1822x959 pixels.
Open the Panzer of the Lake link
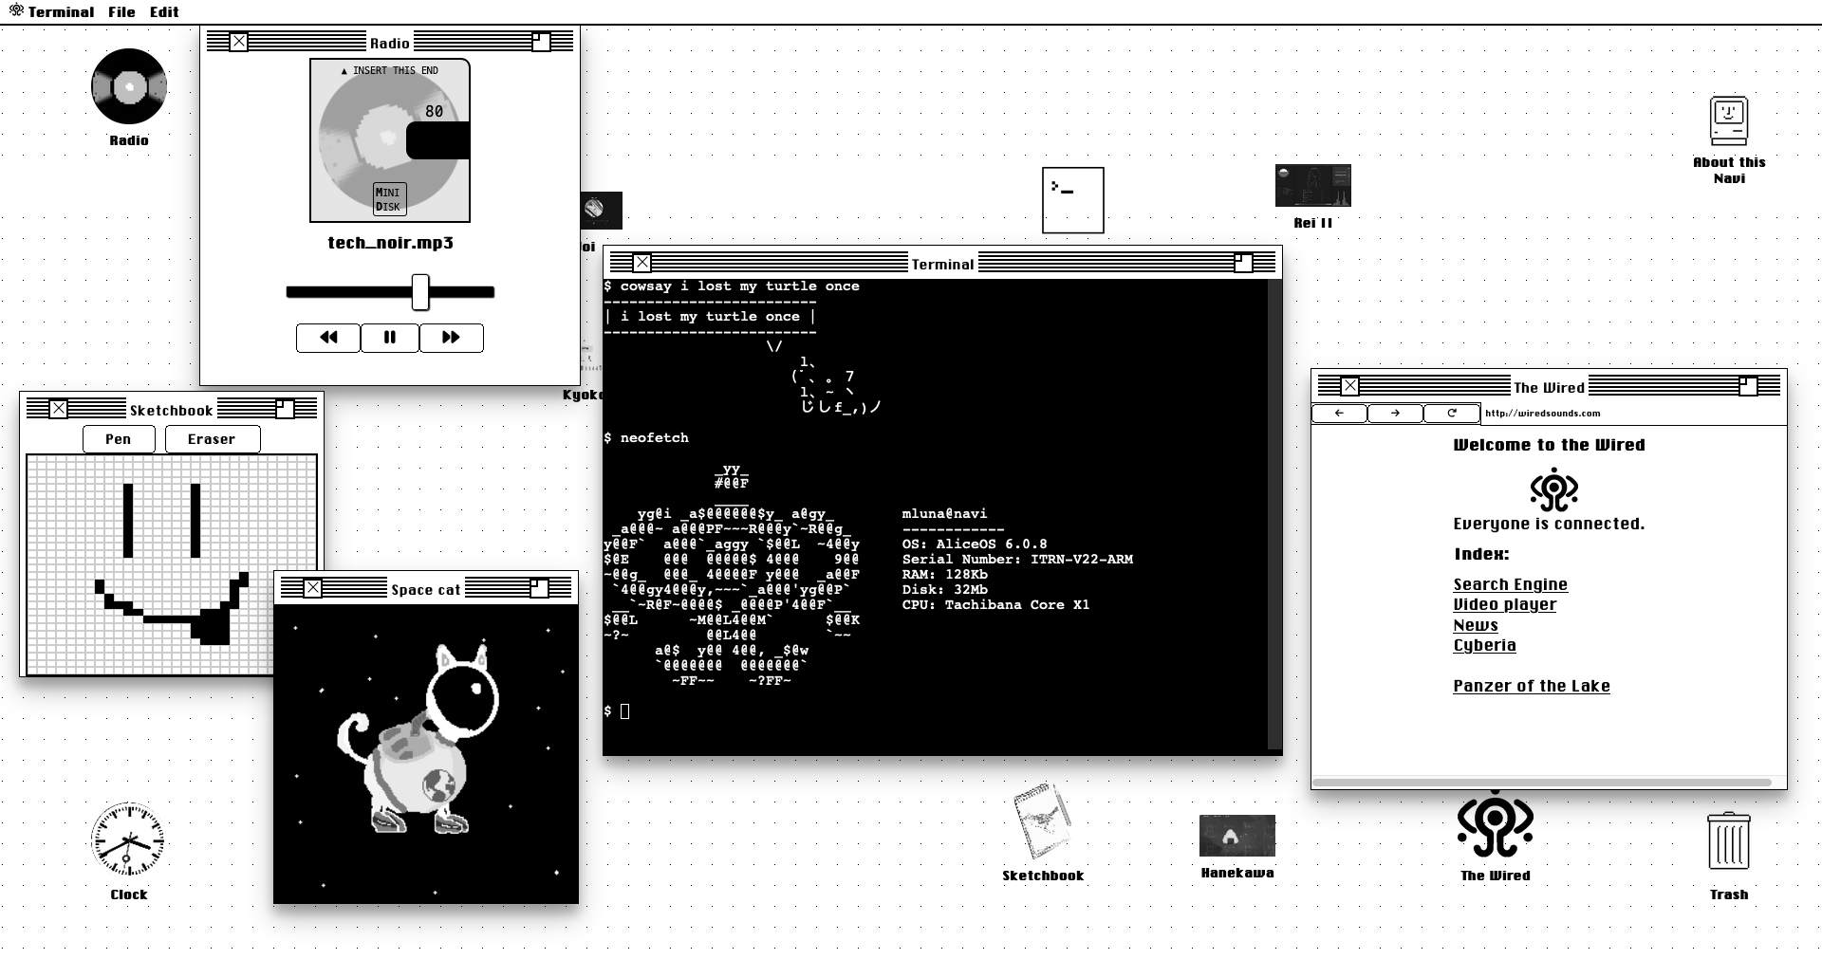coord(1532,687)
